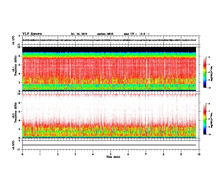Click the flat ch.3 voltage trace line

[109, 145]
